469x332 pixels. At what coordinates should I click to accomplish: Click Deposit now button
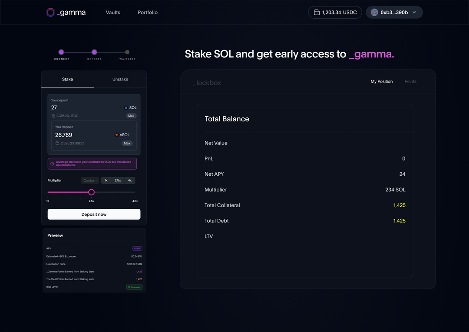94,214
